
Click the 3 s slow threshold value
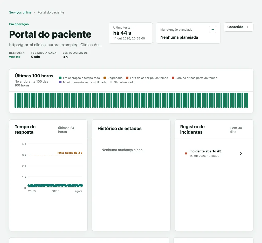coord(65,57)
